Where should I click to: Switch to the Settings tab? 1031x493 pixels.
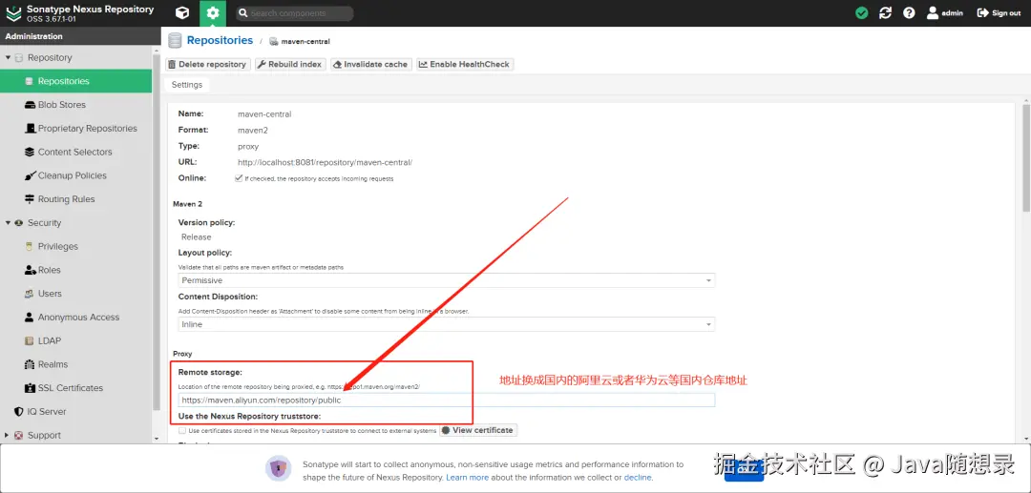[x=187, y=85]
